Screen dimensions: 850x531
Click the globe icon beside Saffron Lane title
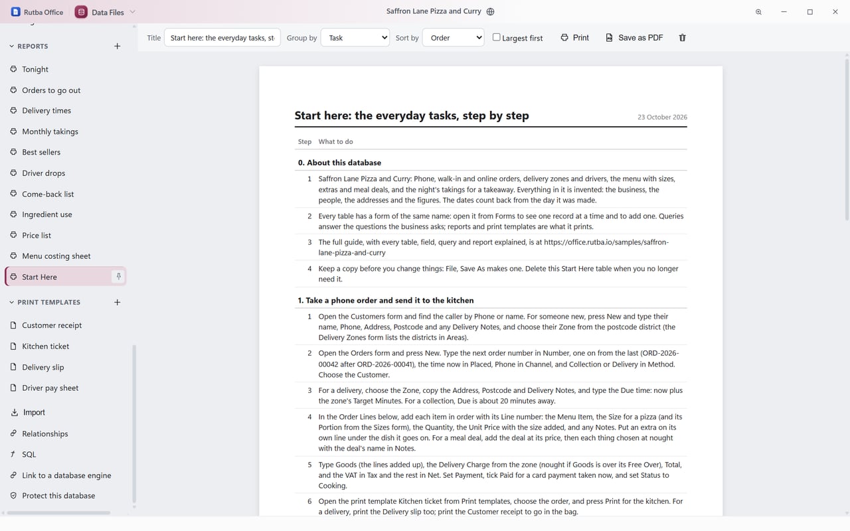(490, 11)
